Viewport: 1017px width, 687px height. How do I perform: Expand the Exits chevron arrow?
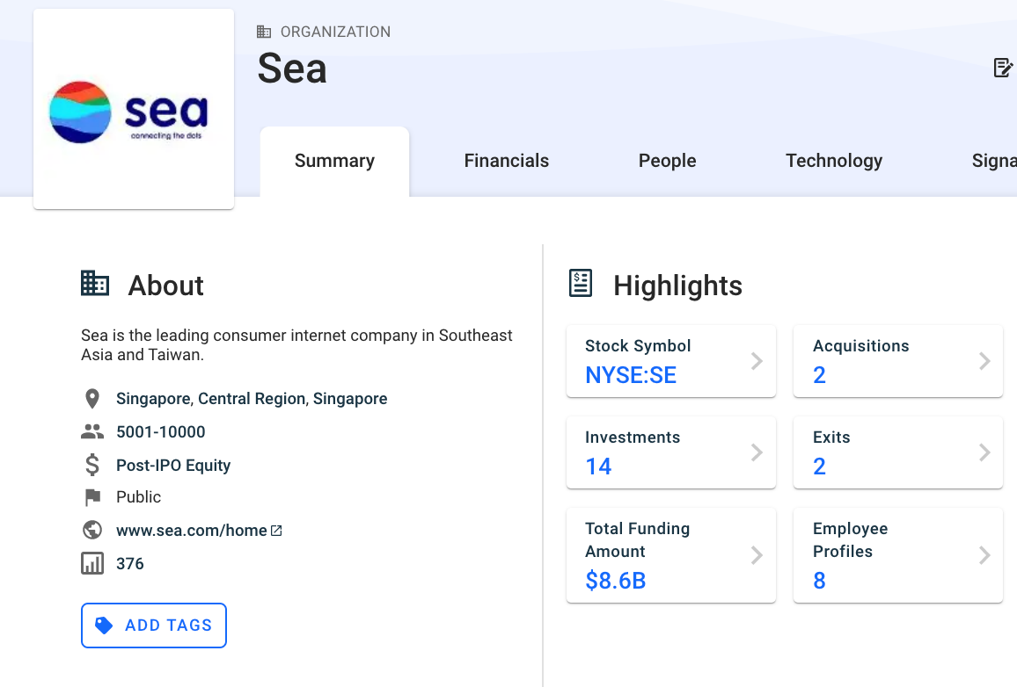click(984, 452)
